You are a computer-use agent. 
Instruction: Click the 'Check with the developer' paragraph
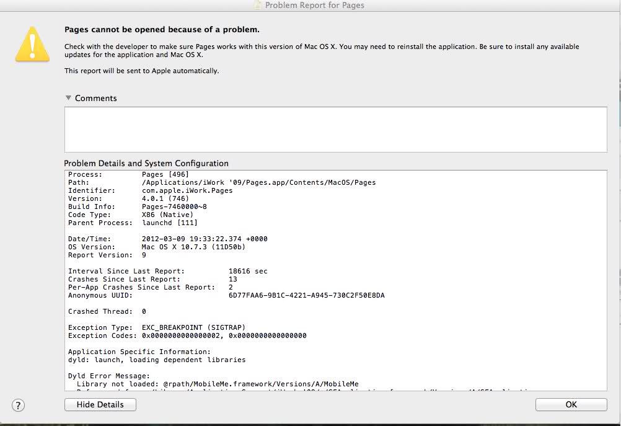[322, 50]
